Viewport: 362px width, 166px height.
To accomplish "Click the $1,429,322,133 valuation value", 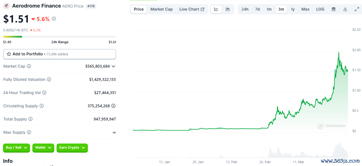I will [103, 79].
